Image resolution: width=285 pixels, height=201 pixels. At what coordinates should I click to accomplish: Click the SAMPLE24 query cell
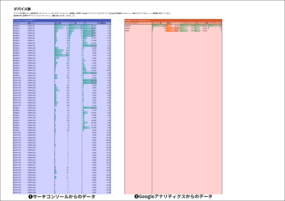(x=32, y=83)
